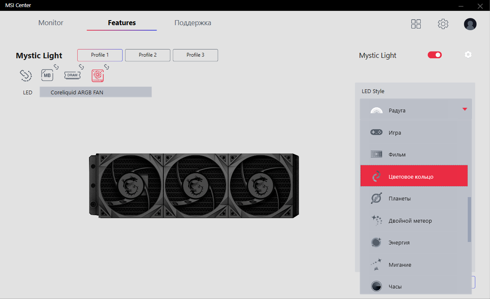Choose Двойной метеор LED style
Screen dimensions: 490x299
414,220
